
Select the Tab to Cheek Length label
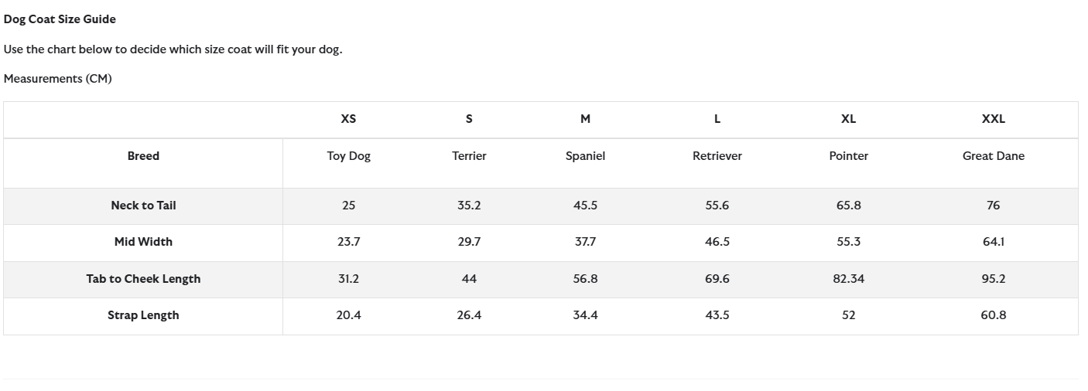pyautogui.click(x=143, y=279)
